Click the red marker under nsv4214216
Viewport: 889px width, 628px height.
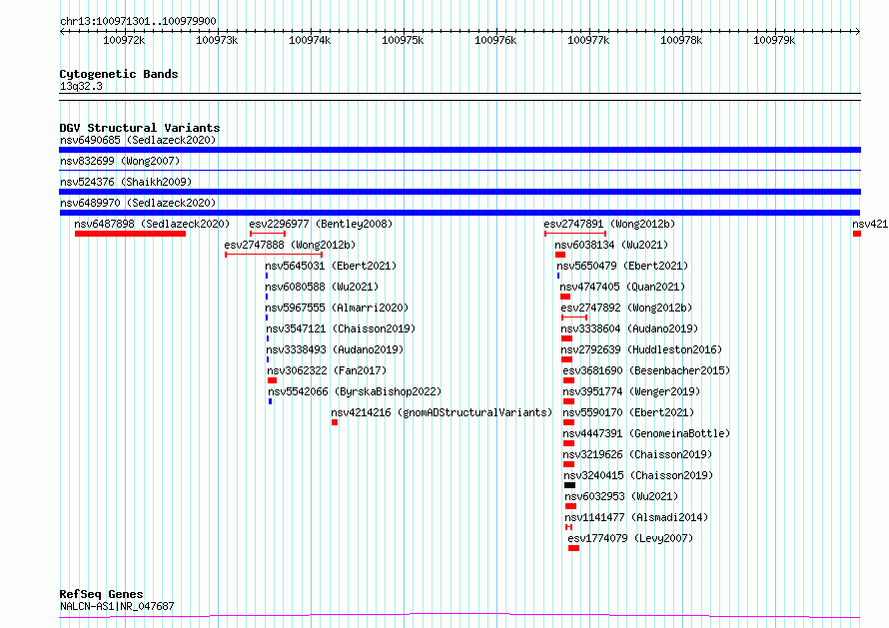[x=335, y=422]
